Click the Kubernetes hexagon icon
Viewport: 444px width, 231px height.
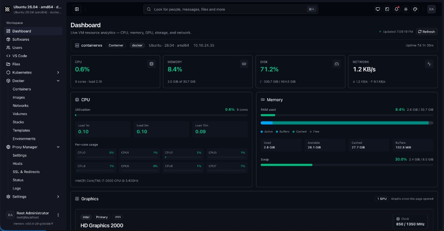coord(8,72)
